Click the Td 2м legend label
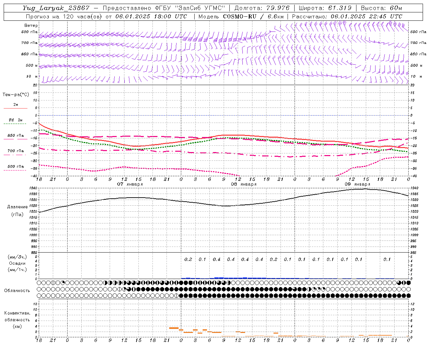This screenshot has width=428, height=343. coord(16,120)
